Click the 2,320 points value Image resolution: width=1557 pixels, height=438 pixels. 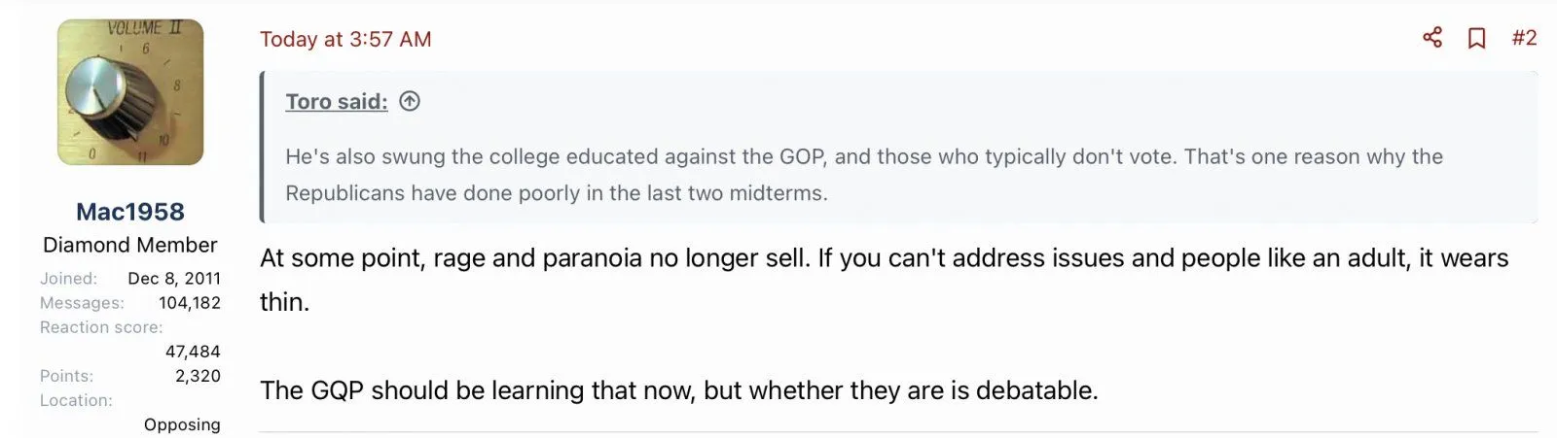coord(198,376)
